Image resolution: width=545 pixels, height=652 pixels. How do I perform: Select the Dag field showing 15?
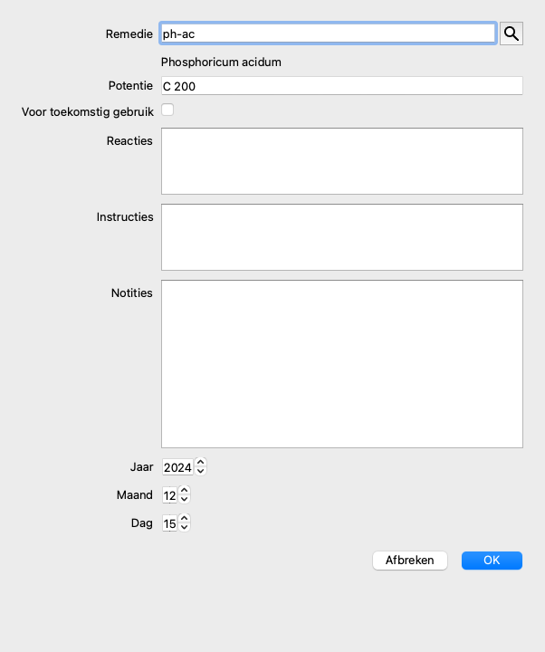169,523
